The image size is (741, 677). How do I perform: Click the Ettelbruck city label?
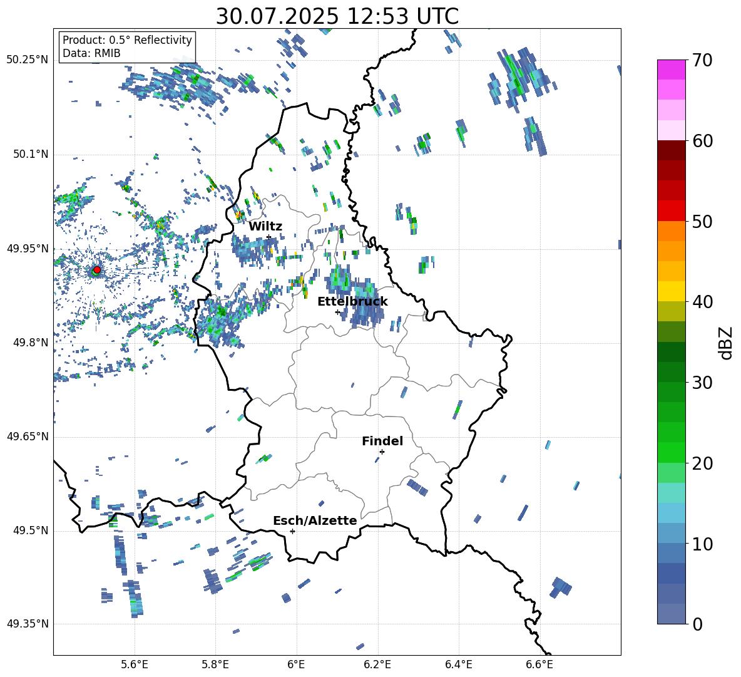(352, 302)
